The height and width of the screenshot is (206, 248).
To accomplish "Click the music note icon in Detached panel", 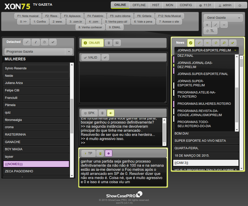I will click(36, 42).
